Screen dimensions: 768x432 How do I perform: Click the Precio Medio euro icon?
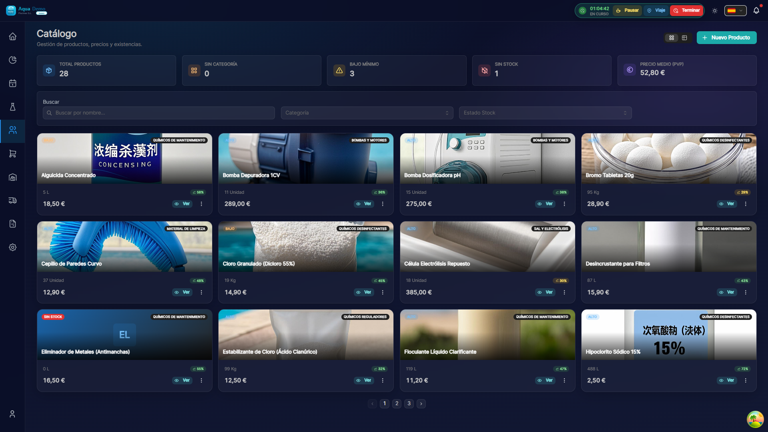(630, 70)
